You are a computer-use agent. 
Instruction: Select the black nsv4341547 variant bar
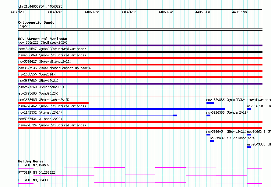pos(140,52)
